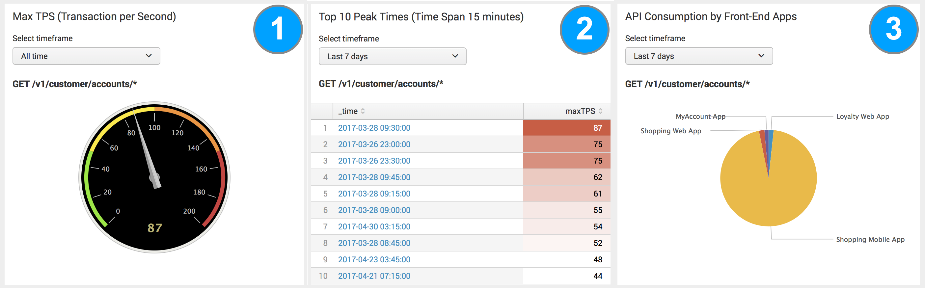
Task: Open the 2017-03-26 23:00:00 time link
Action: click(374, 144)
